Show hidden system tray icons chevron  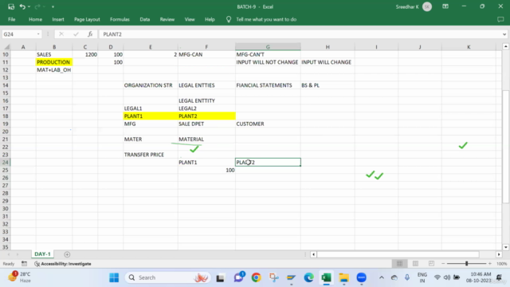382,277
